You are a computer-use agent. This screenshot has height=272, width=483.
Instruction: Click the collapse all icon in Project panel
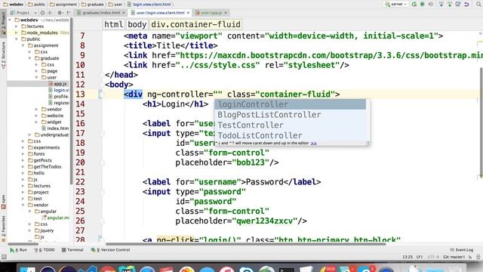click(50, 13)
